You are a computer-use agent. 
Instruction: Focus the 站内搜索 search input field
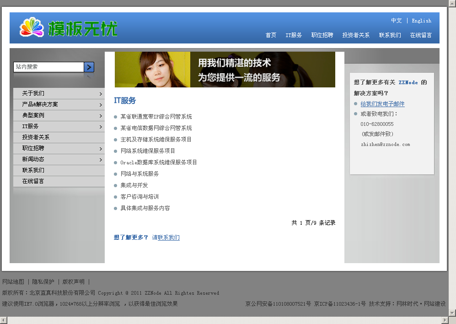[48, 67]
